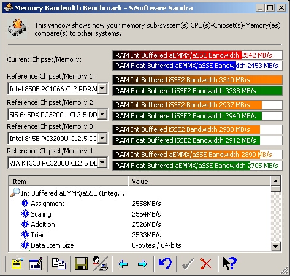Select the Assignment row in results list
Image resolution: width=290 pixels, height=276 pixels.
tap(140, 204)
